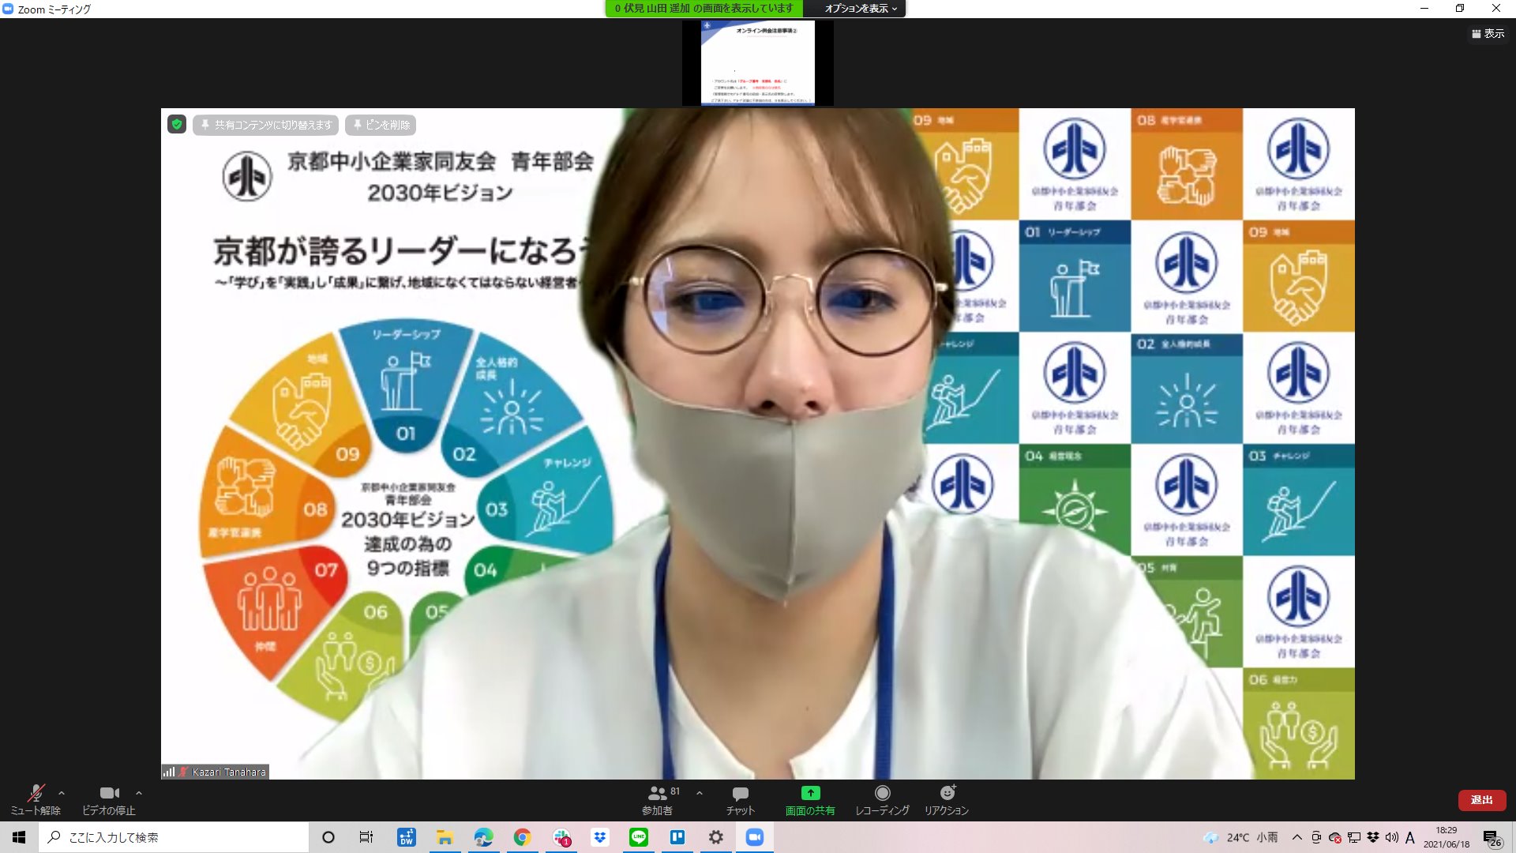
Task: Open Dropbox from taskbar
Action: tap(600, 837)
